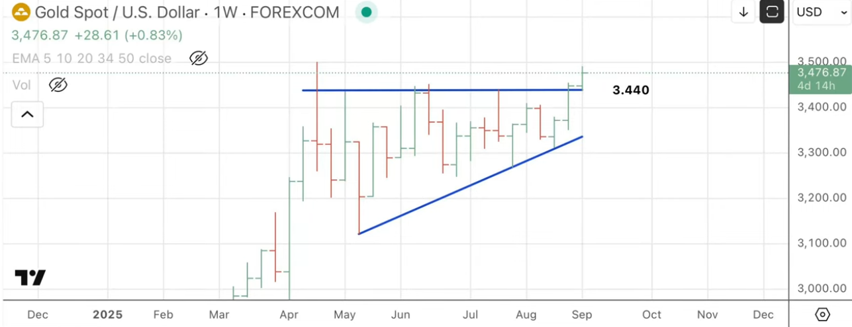
Task: Show the hidden EMA indicator
Action: [x=198, y=58]
